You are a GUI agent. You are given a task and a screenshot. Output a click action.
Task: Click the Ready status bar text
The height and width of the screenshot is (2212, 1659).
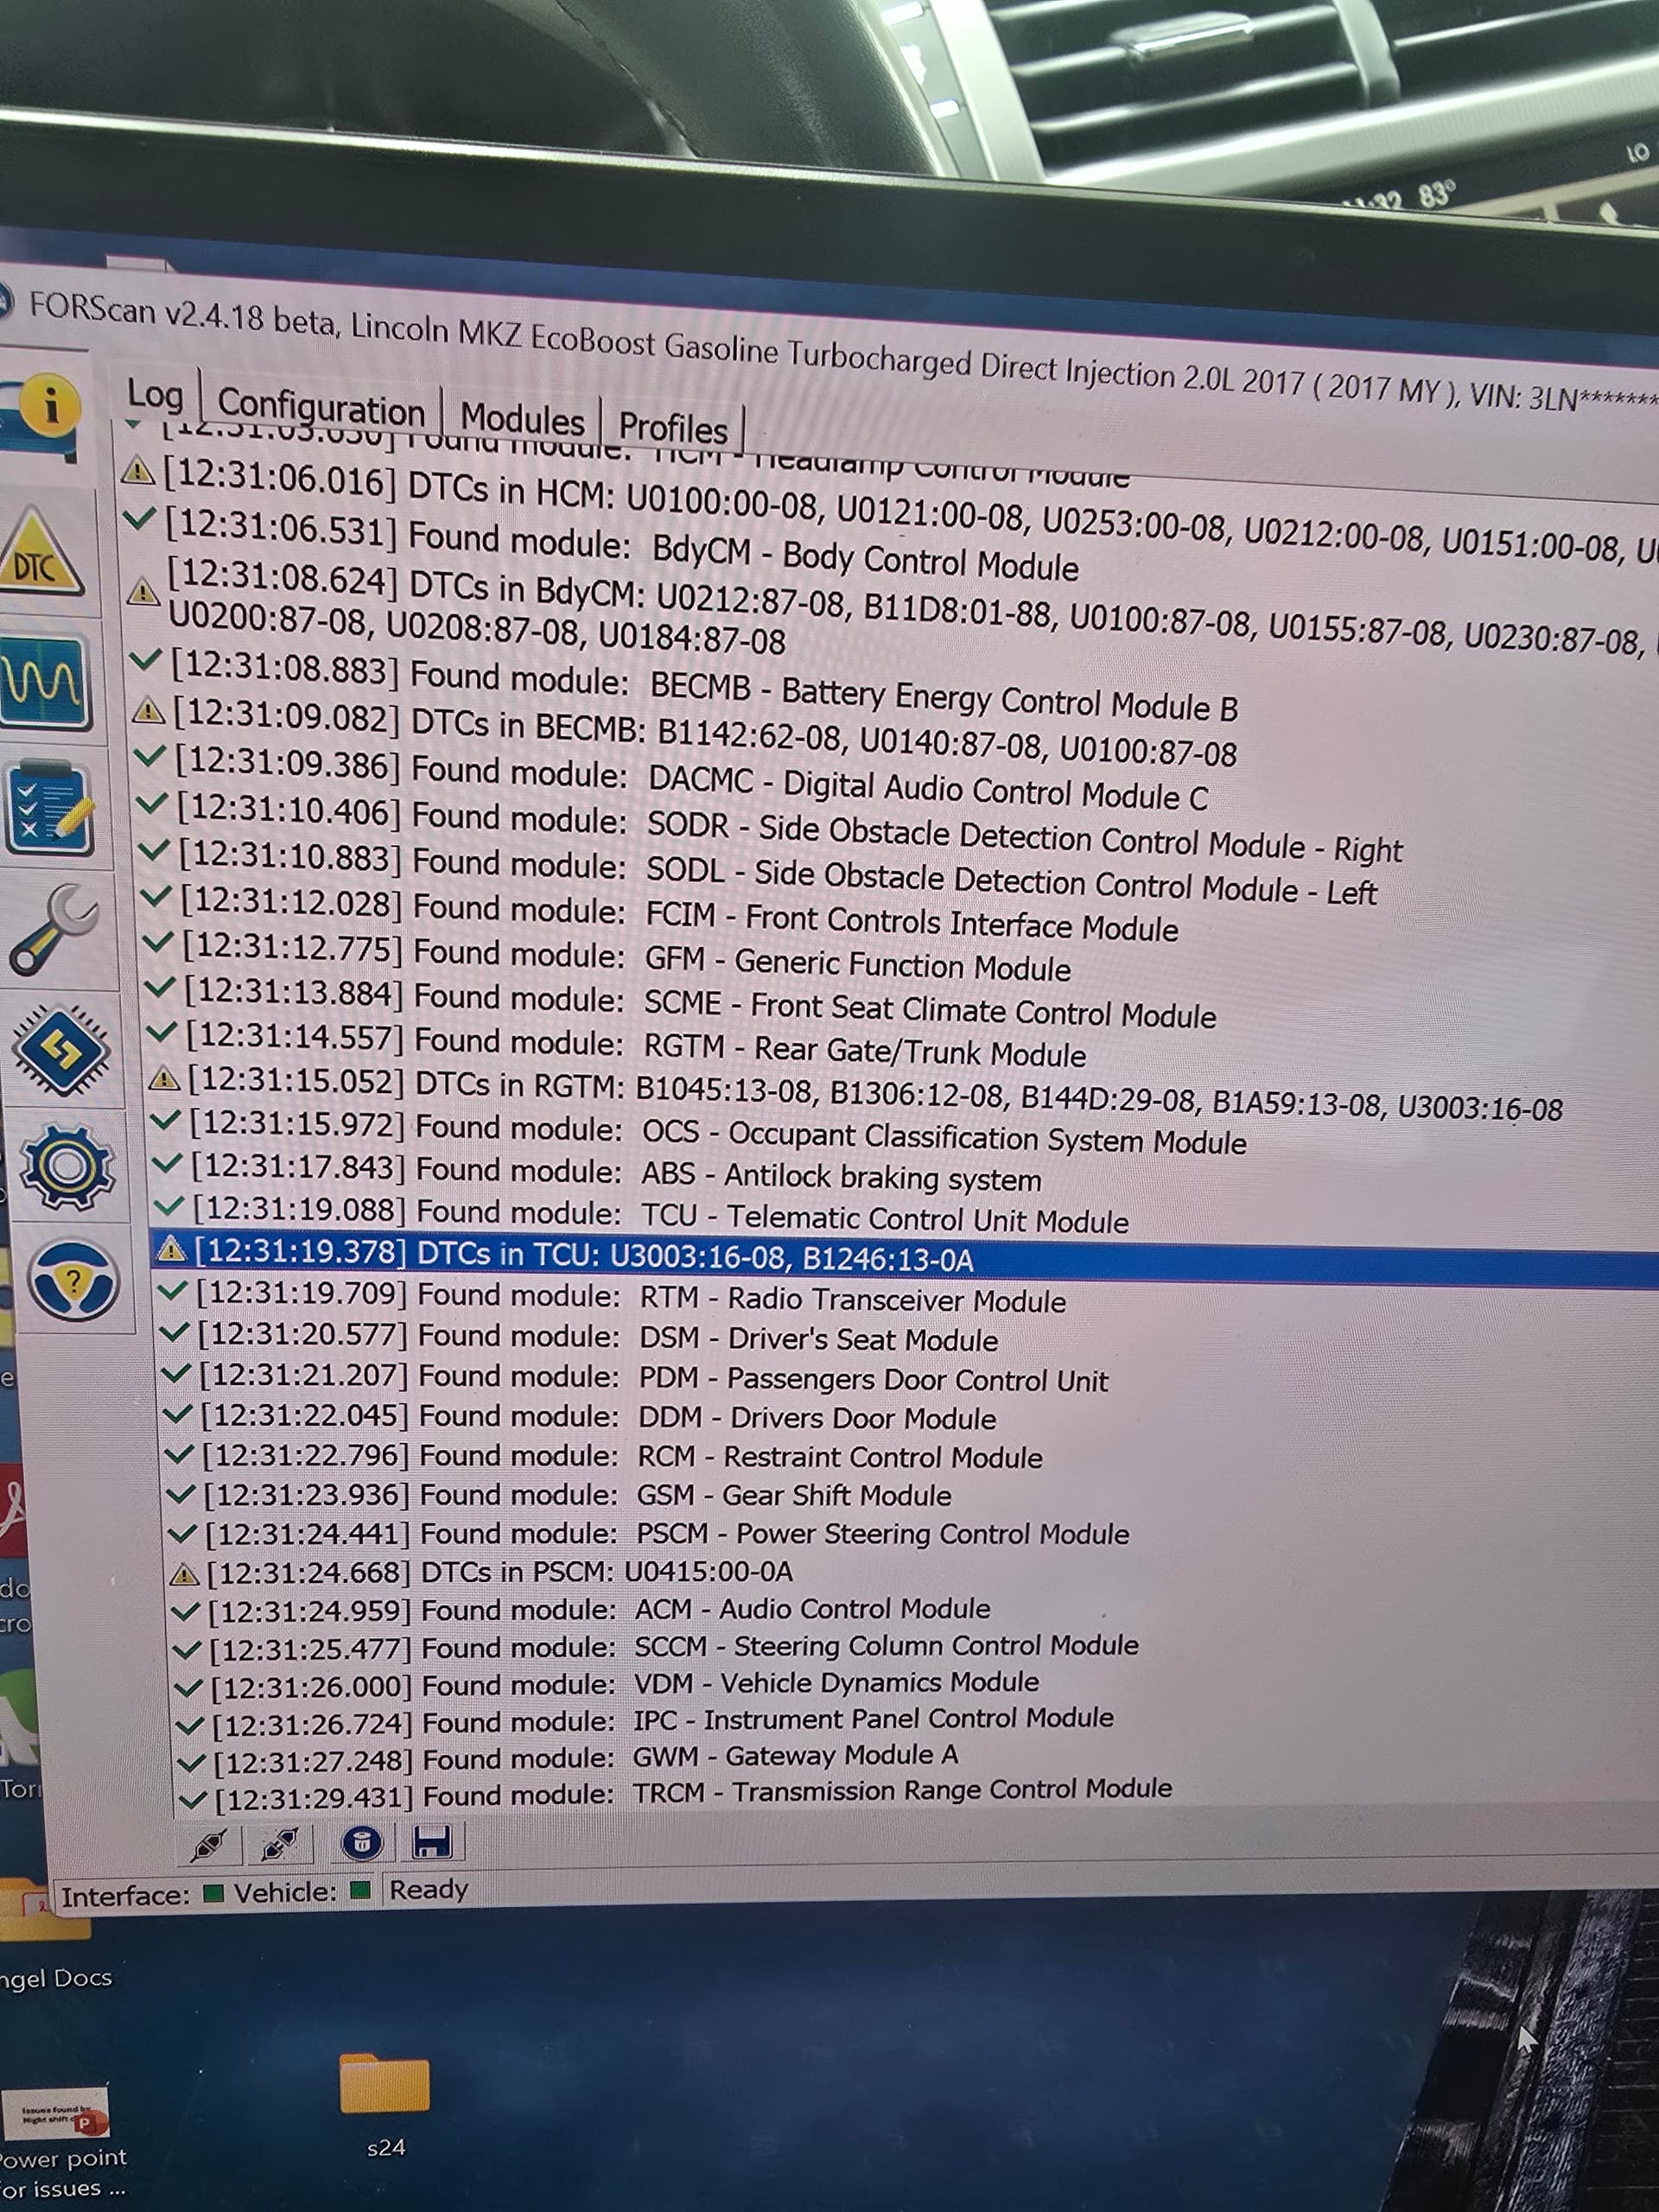point(429,1889)
